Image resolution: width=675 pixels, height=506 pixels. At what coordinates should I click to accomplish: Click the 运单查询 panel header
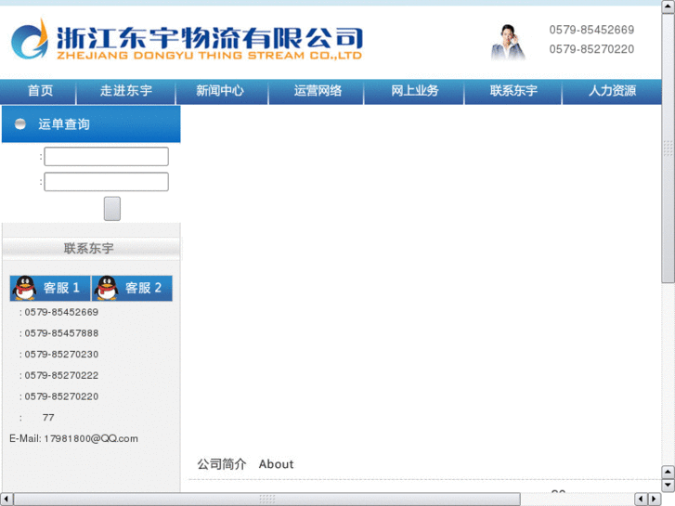point(91,124)
